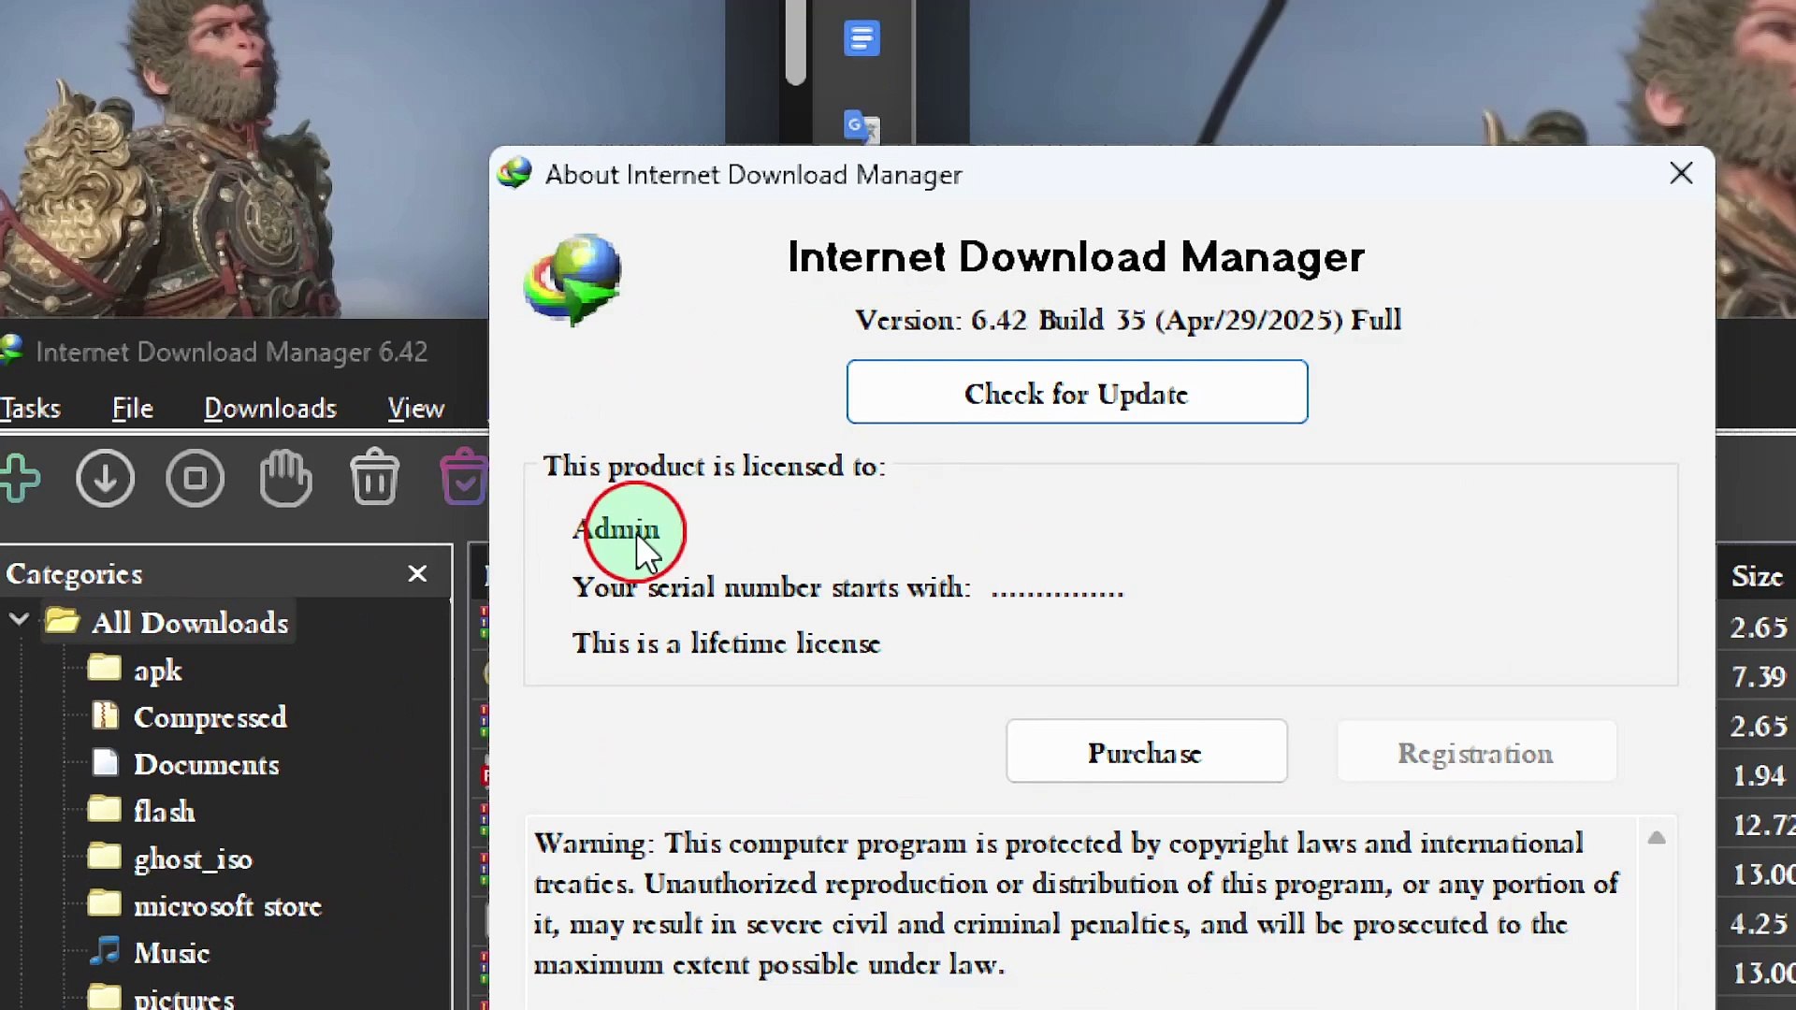Screen dimensions: 1796x1010
Task: Click the 4.25 size cell
Action: tap(1759, 924)
